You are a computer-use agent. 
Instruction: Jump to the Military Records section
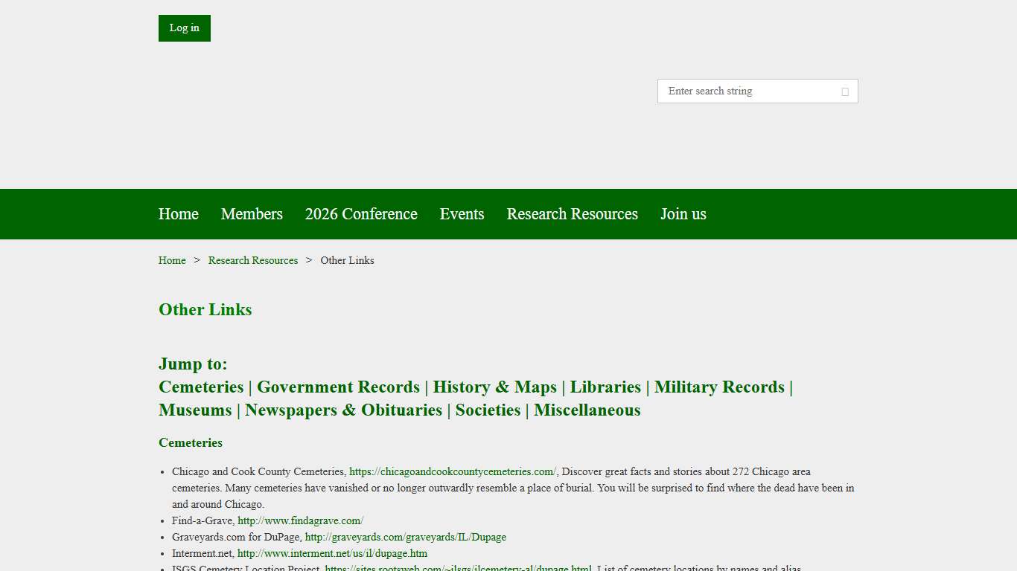coord(718,387)
